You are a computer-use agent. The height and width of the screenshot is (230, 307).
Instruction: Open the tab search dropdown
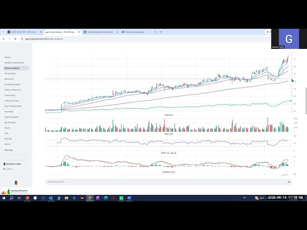point(3,32)
